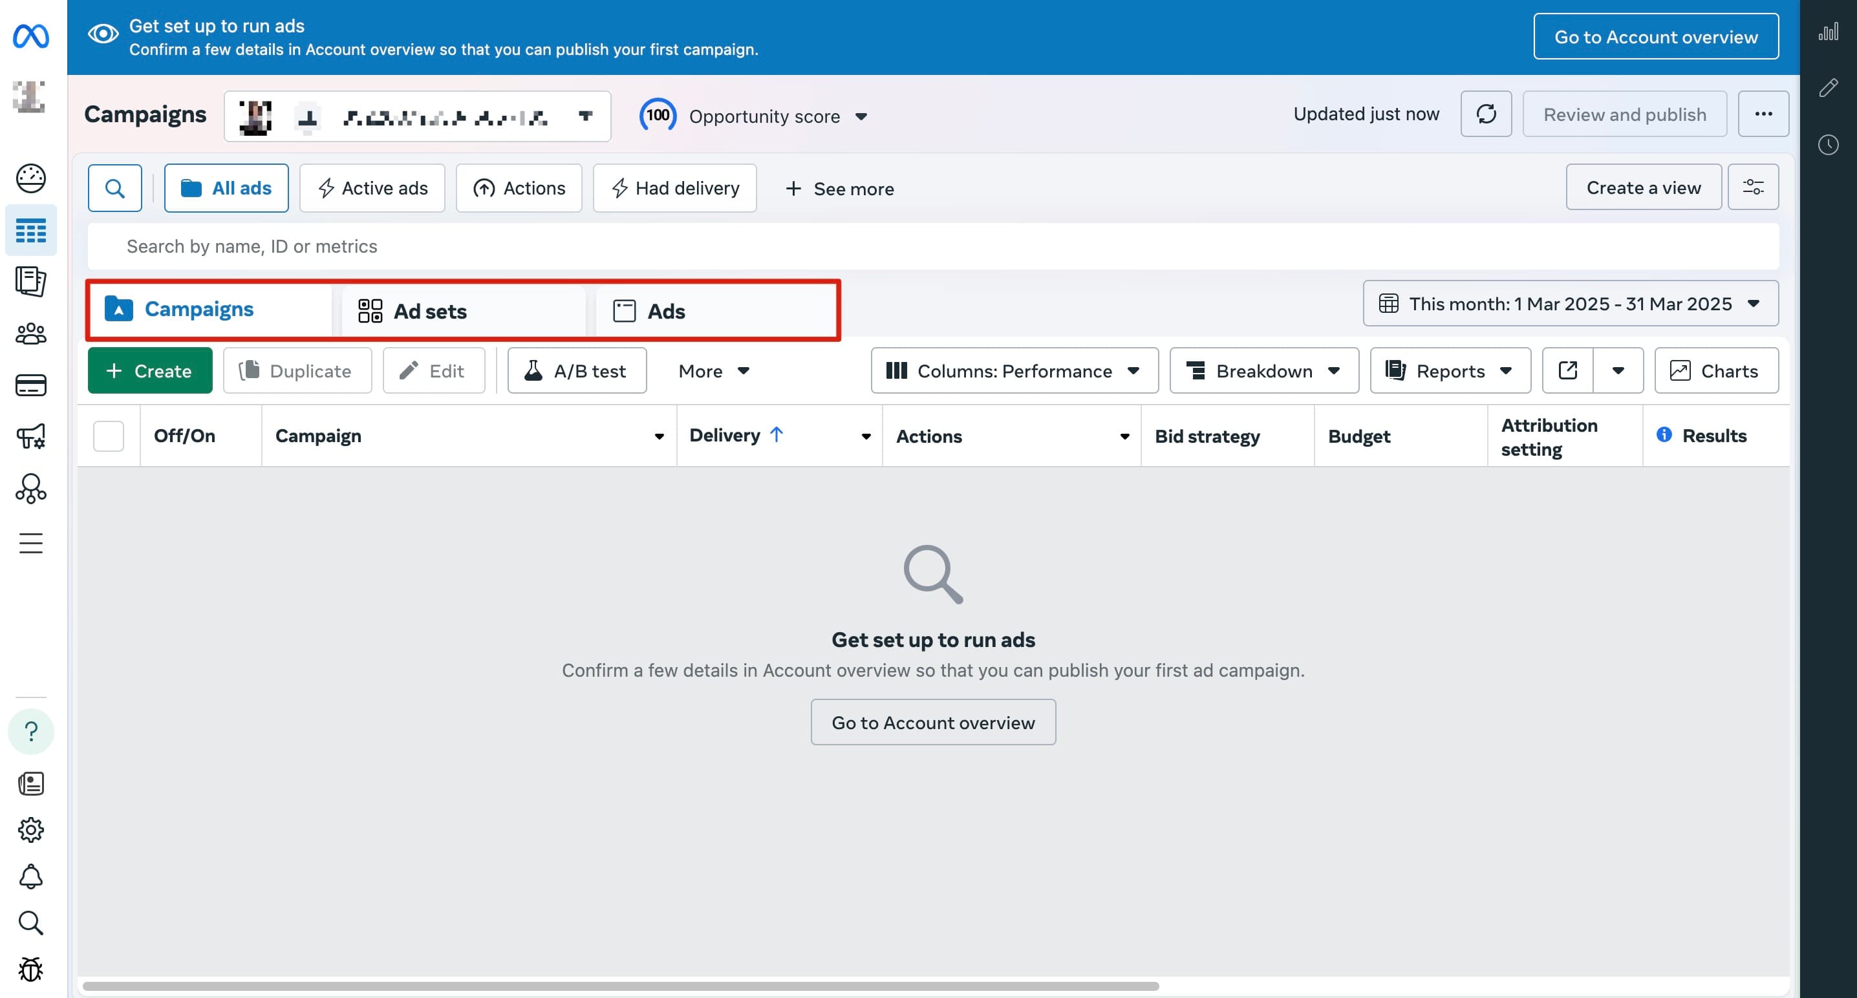Open Billing card icon in sidebar
Image resolution: width=1857 pixels, height=998 pixels.
tap(31, 385)
